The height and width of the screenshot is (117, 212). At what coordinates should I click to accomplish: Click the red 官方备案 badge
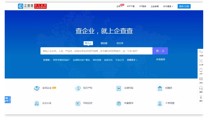pyautogui.click(x=40, y=6)
